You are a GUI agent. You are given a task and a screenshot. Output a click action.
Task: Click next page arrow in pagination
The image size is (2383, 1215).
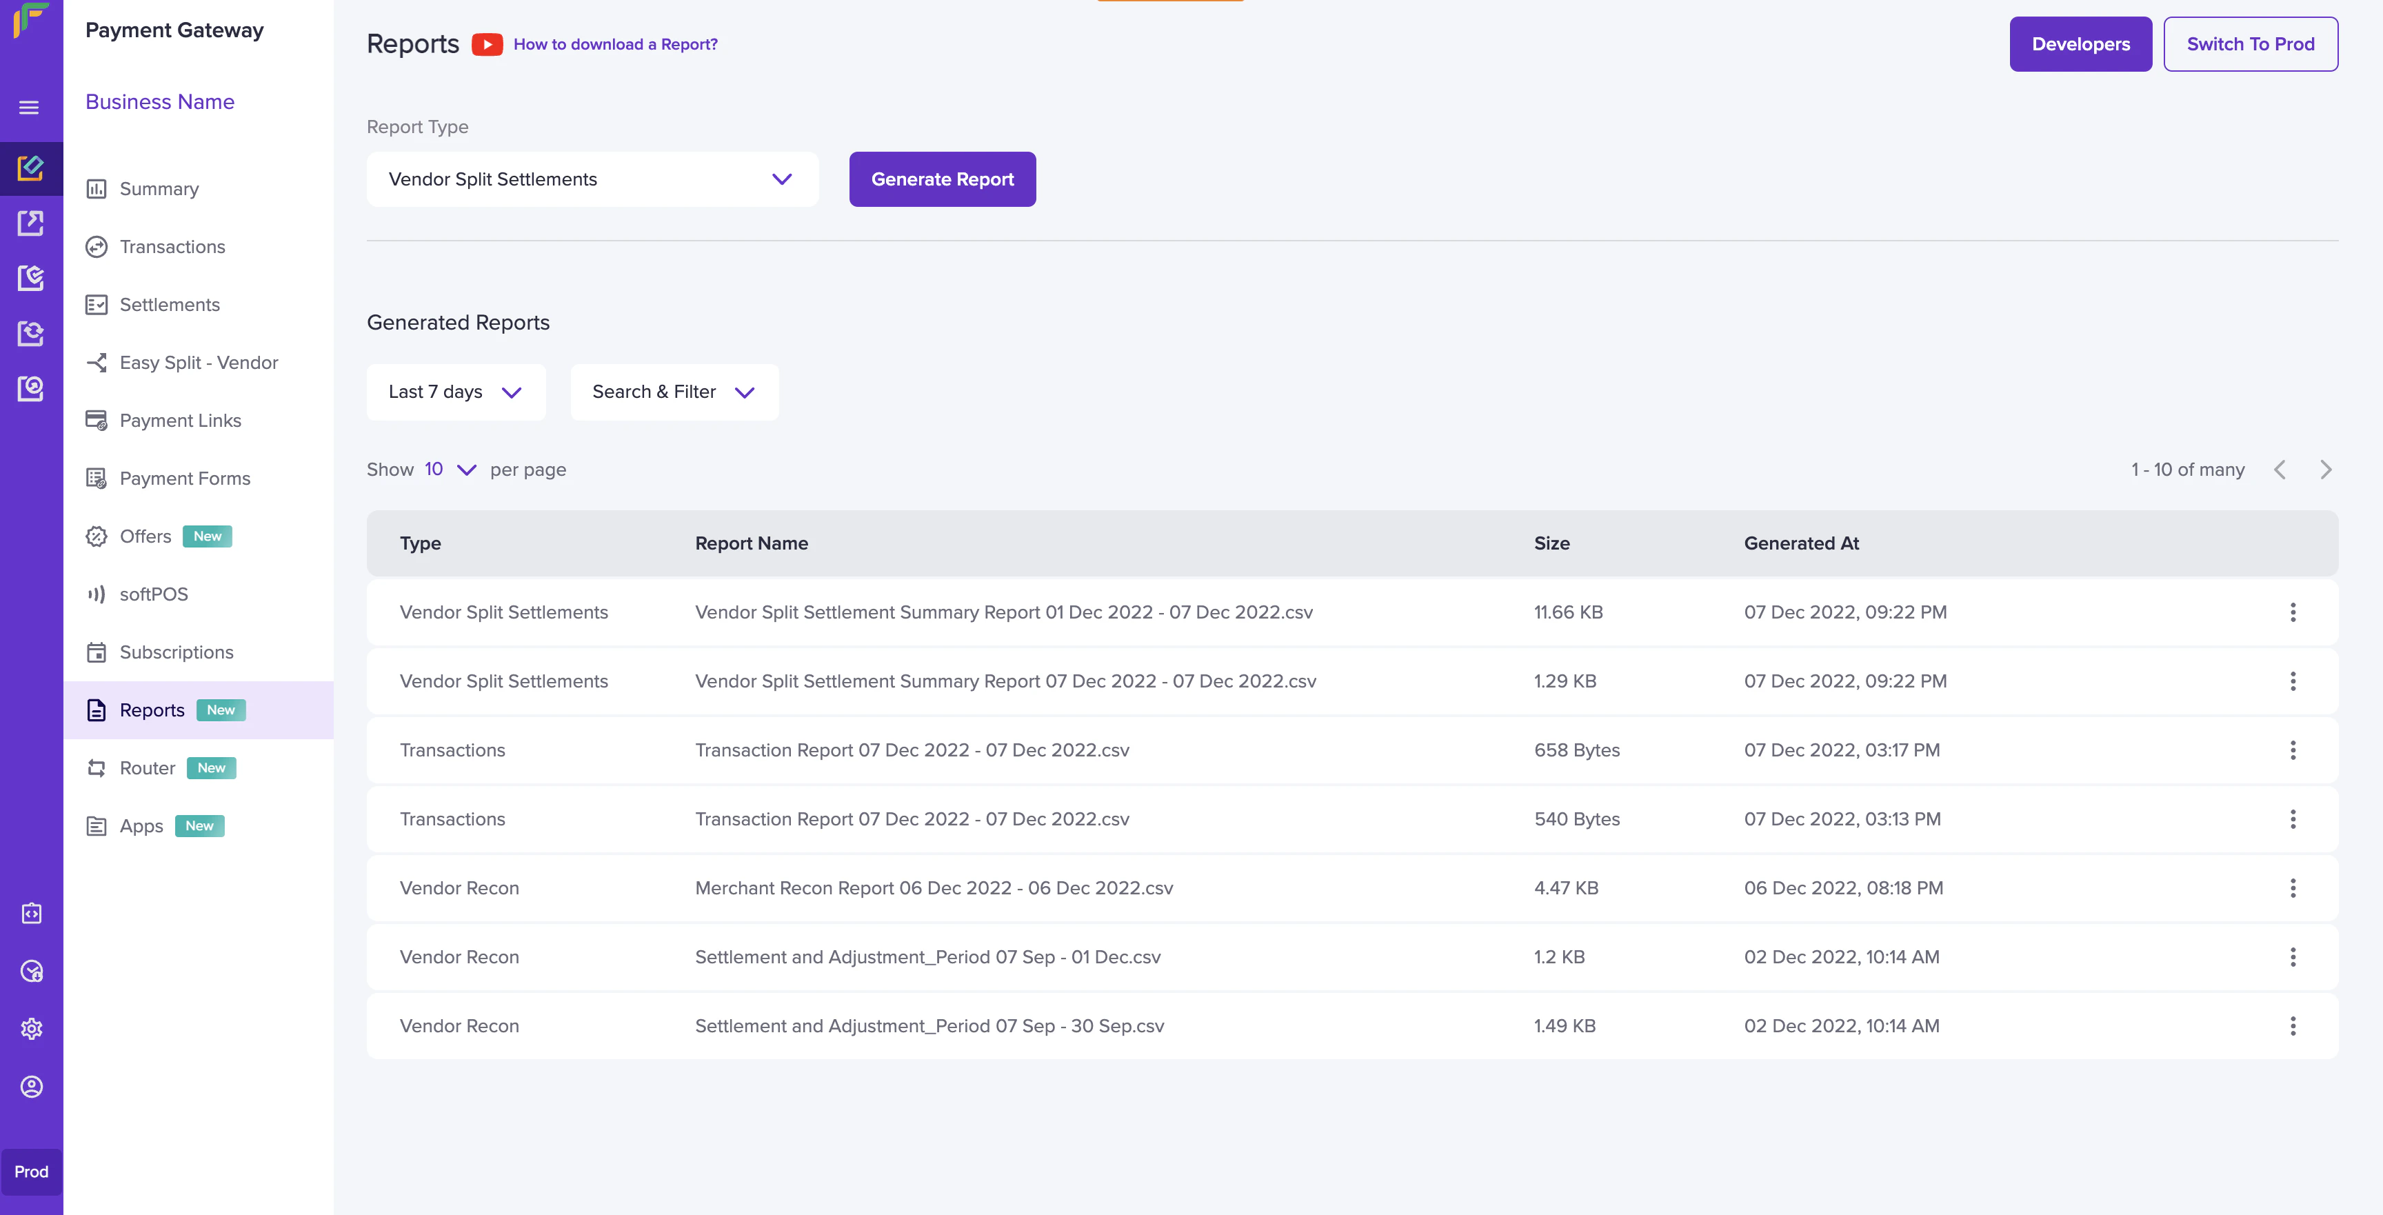point(2324,470)
